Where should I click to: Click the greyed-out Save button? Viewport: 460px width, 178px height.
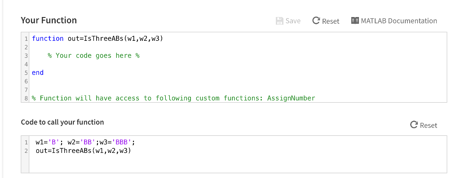(288, 21)
